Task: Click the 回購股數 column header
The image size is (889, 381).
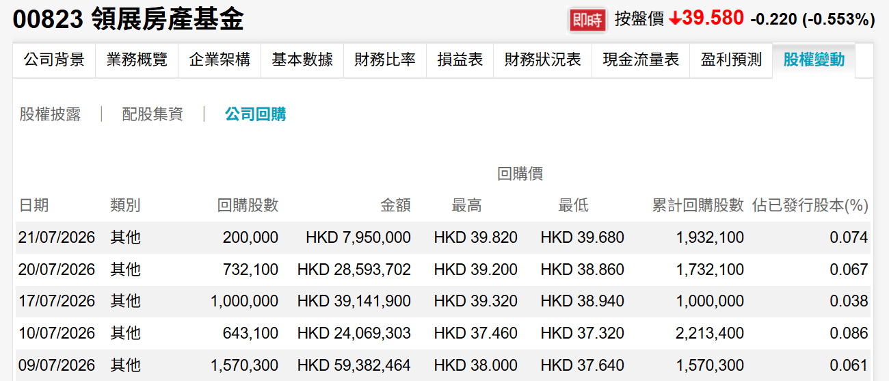Action: (x=248, y=205)
